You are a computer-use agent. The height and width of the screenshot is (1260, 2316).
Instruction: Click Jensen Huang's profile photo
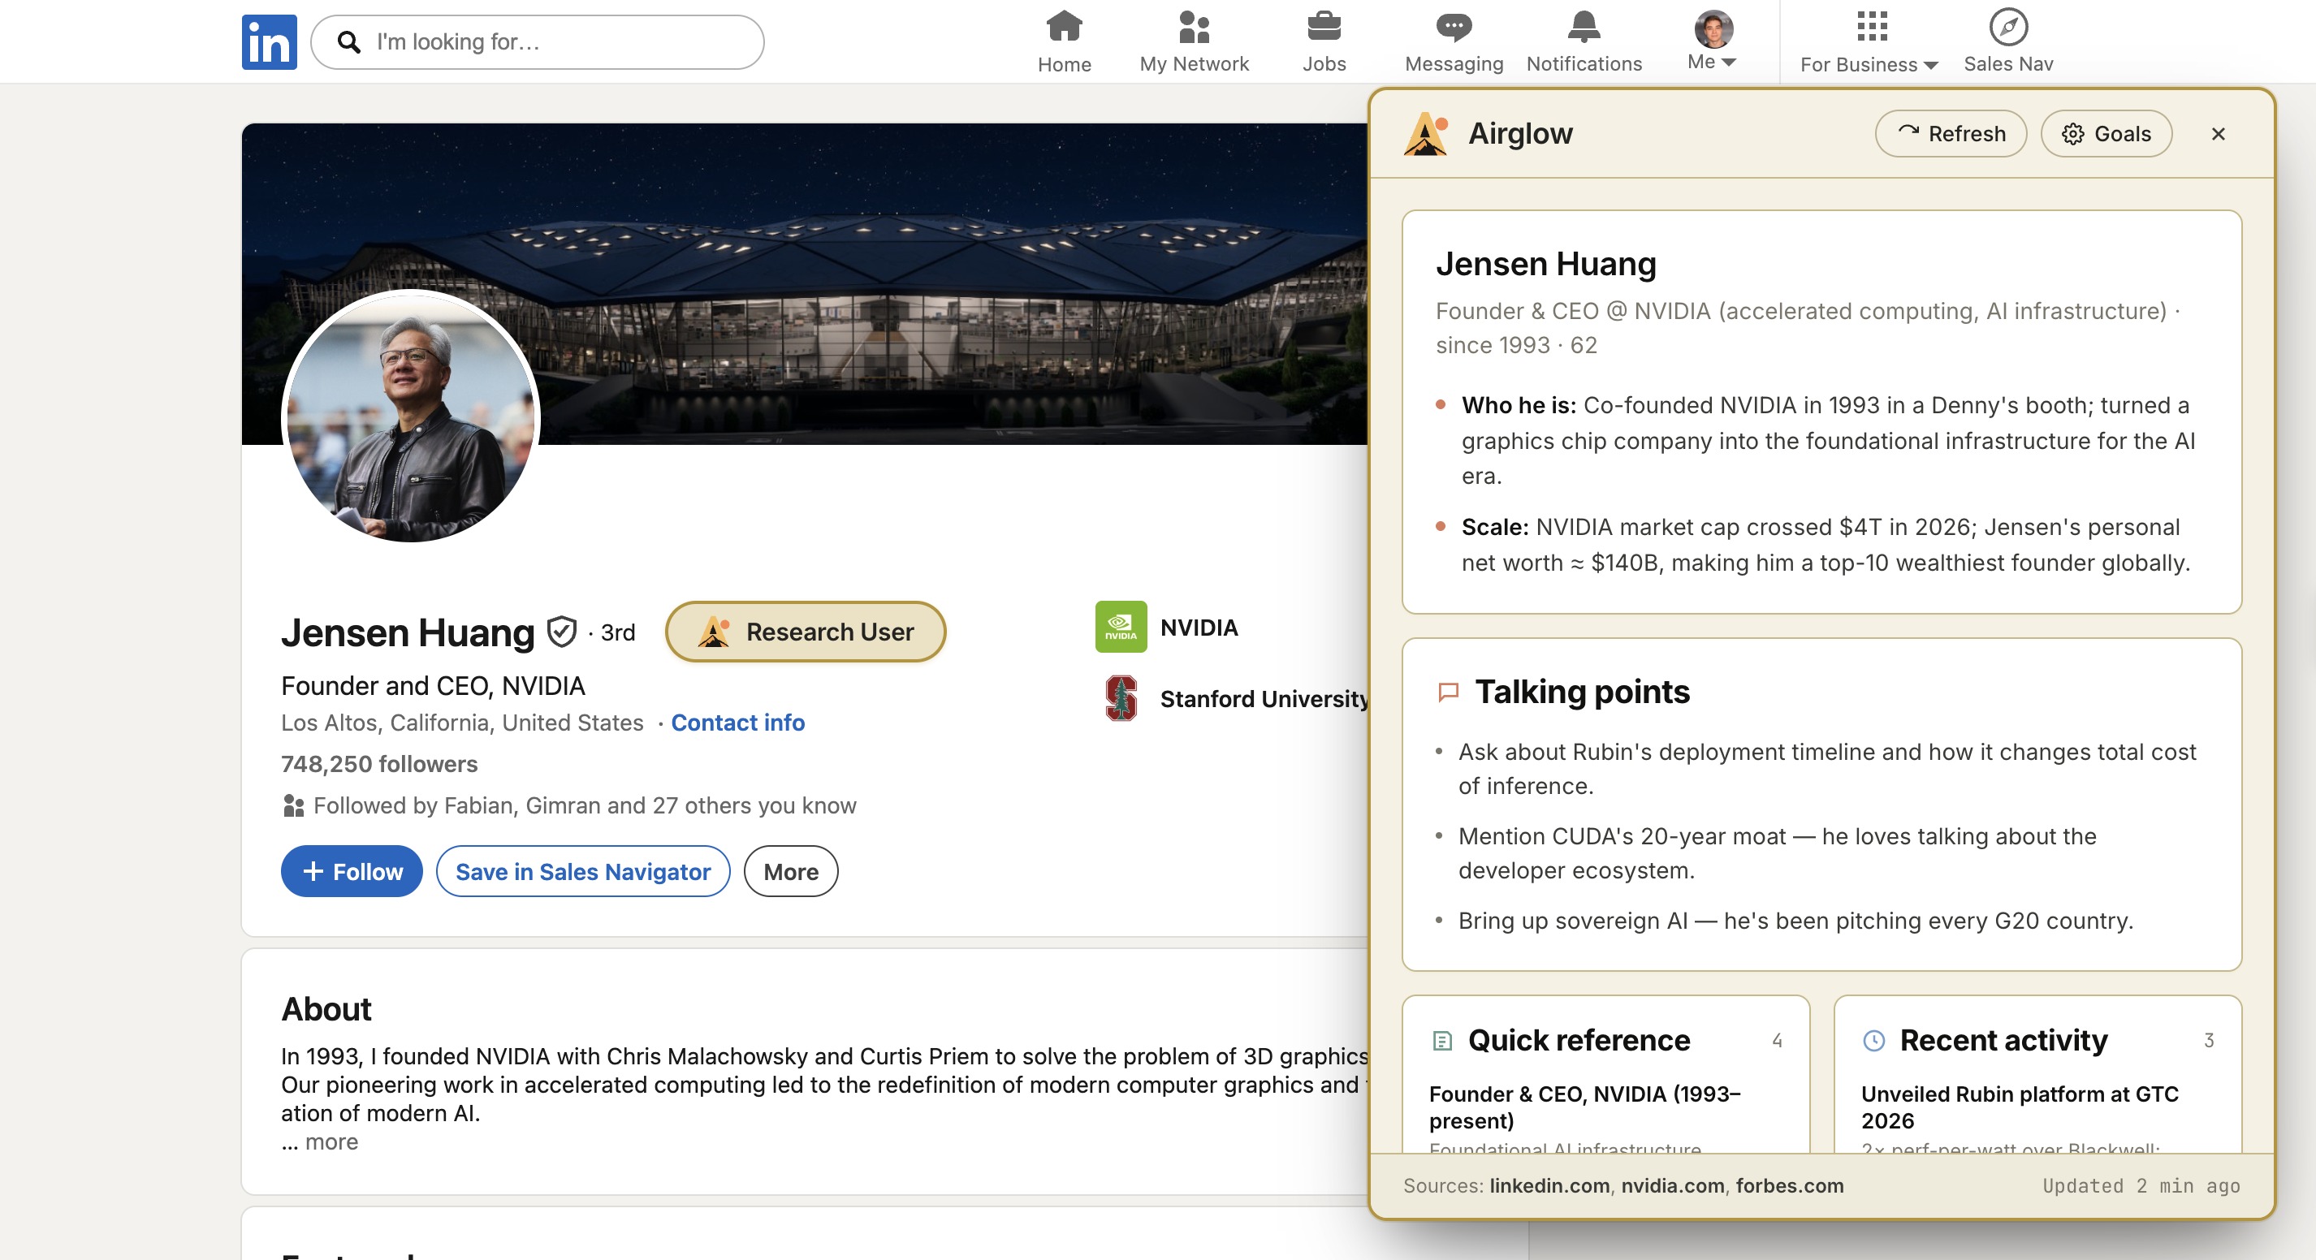(412, 417)
